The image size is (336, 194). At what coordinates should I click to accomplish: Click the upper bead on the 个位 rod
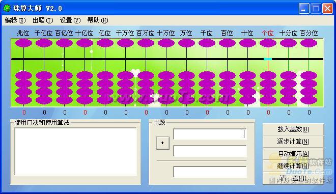pyautogui.click(x=268, y=43)
